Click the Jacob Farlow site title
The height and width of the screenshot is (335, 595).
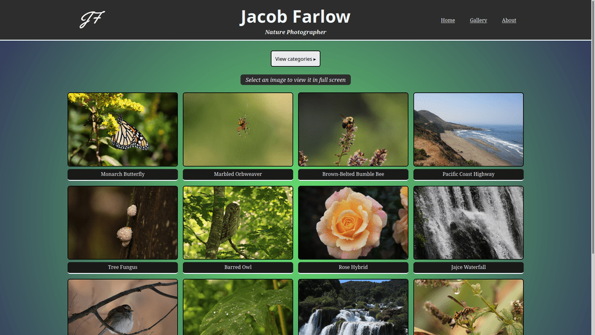pos(295,17)
